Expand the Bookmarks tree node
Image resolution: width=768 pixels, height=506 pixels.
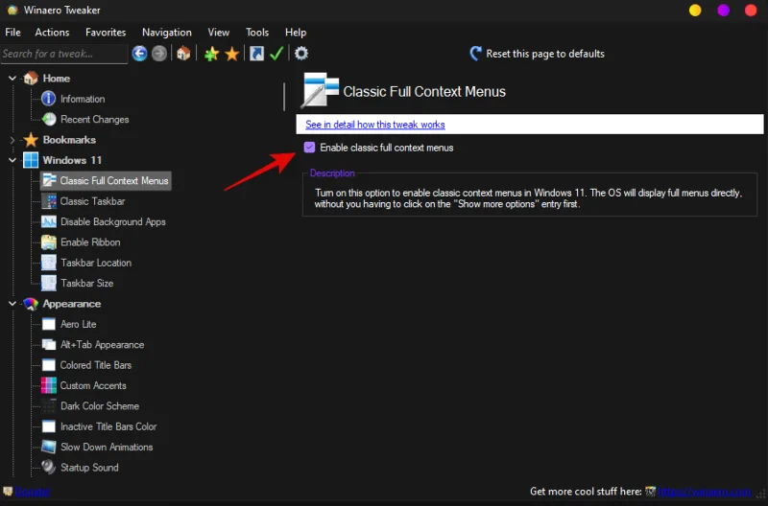(12, 140)
